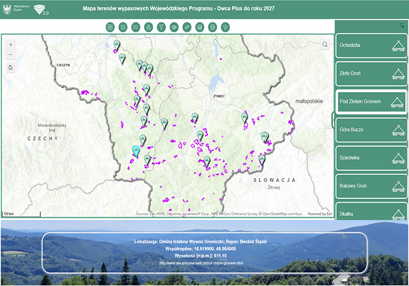Zoom out on the map
Viewport: 409px width, 286px height.
click(11, 55)
